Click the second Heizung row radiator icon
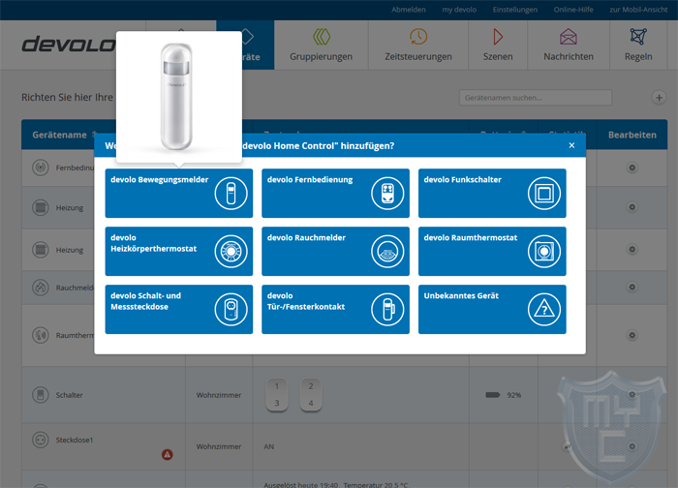This screenshot has height=488, width=678. tap(41, 250)
